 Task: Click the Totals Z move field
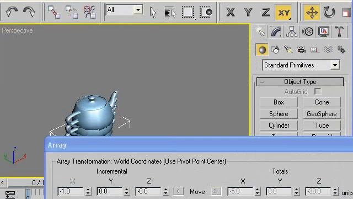point(318,191)
